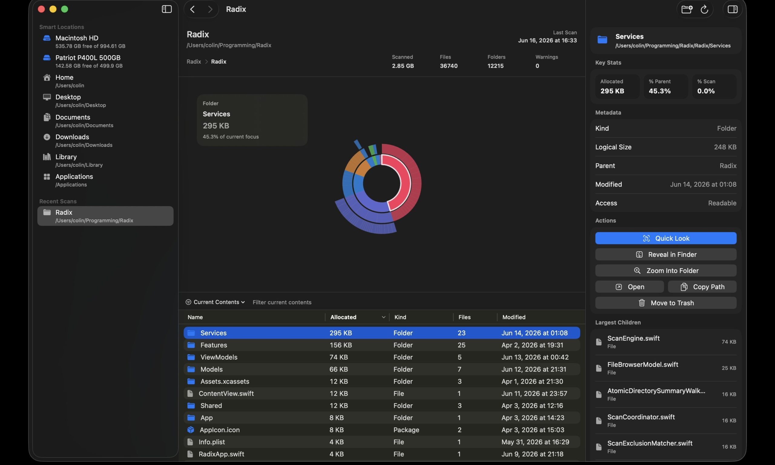
Task: Select ScanExclusionMatcher.swift in Largest Children
Action: (666, 447)
